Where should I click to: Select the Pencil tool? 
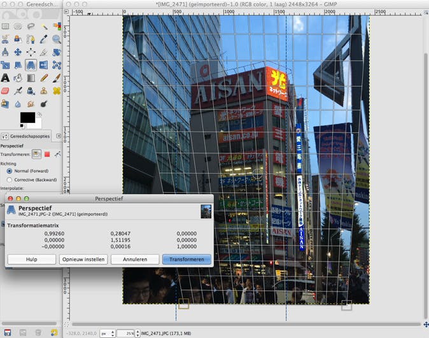(44, 78)
